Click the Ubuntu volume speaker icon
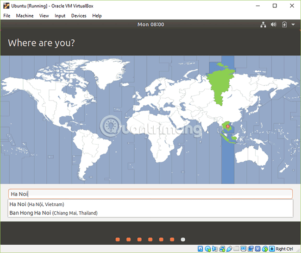This screenshot has width=301, height=253. [x=274, y=25]
